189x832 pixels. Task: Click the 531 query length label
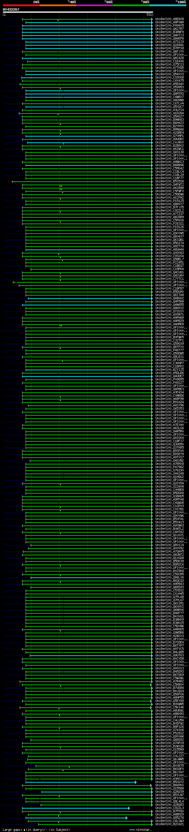tap(149, 14)
